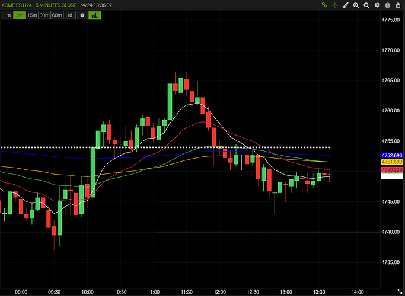
Task: Toggle the green bar-chart indicator icon
Action: (x=94, y=15)
